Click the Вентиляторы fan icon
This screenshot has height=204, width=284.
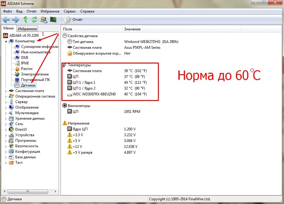65,106
